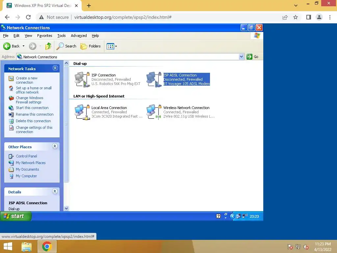Click the XP tray help question icon

point(219,216)
